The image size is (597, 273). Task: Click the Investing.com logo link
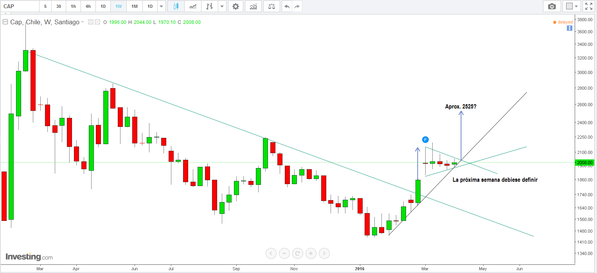(x=29, y=257)
